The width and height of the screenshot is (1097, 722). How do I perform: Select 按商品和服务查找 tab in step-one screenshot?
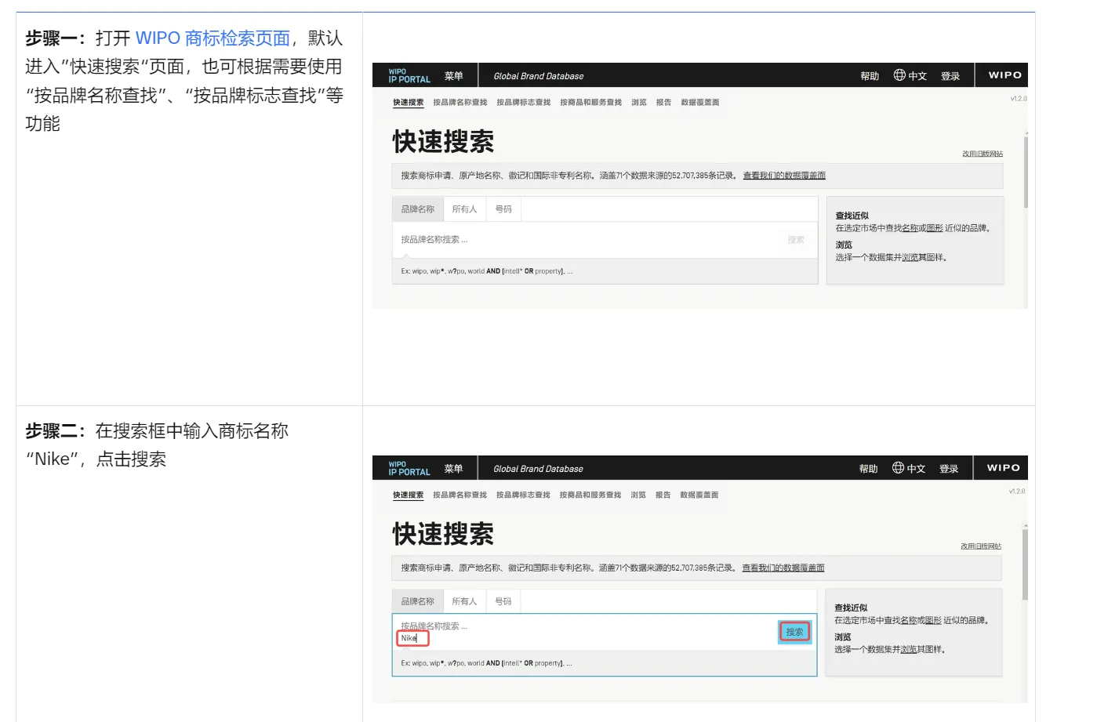[590, 103]
